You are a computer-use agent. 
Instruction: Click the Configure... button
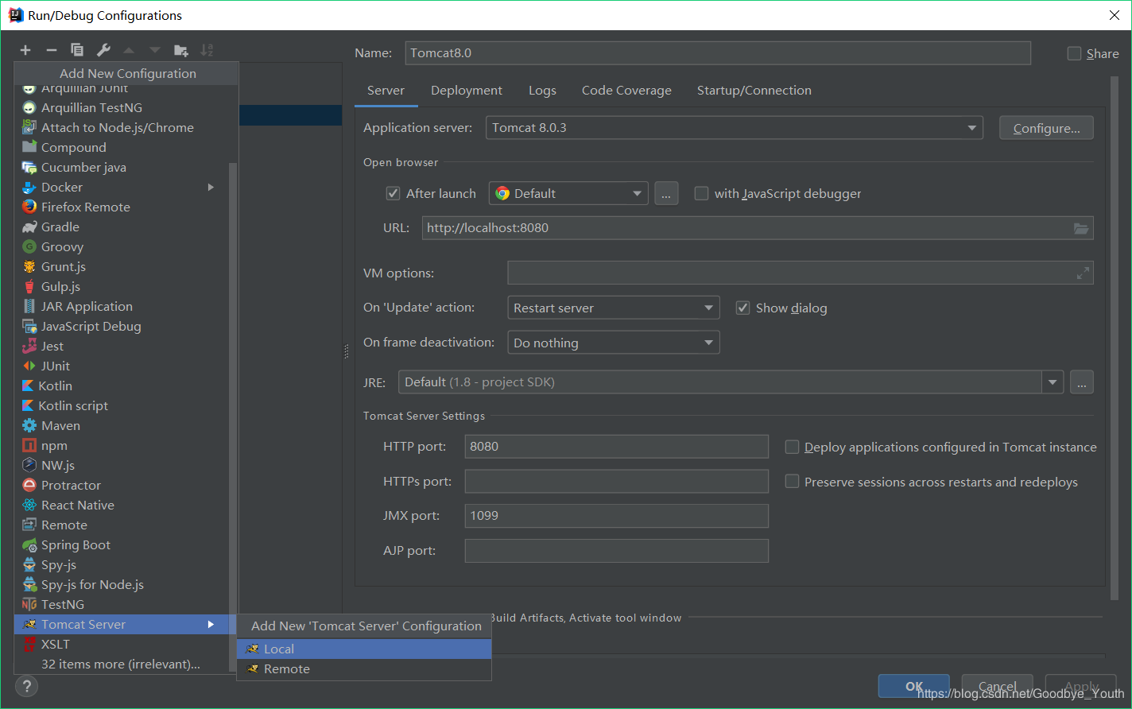[x=1046, y=128]
